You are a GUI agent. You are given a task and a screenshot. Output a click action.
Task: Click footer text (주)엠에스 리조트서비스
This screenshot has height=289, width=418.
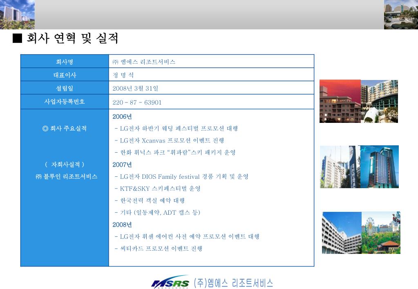pos(233,283)
